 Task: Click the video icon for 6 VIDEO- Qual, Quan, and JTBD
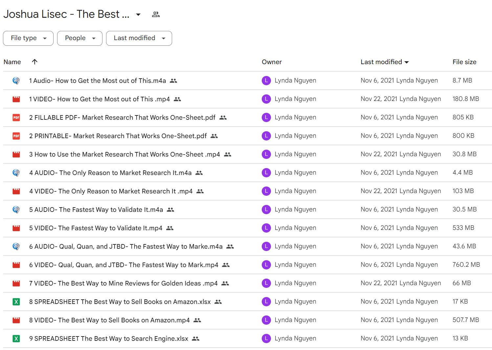tap(16, 265)
